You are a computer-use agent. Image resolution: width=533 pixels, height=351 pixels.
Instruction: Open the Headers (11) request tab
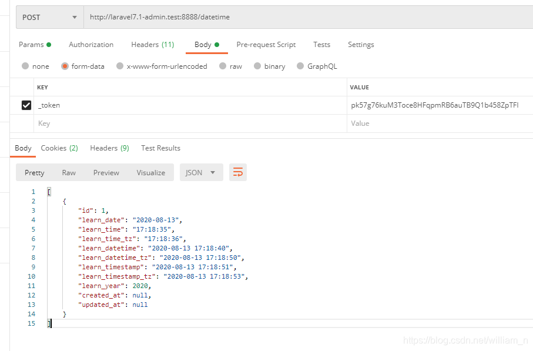tap(152, 44)
